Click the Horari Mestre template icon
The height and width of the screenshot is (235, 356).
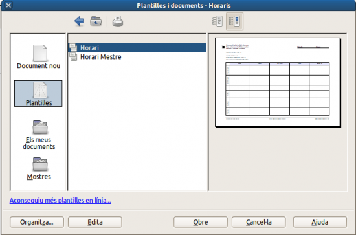coord(73,57)
